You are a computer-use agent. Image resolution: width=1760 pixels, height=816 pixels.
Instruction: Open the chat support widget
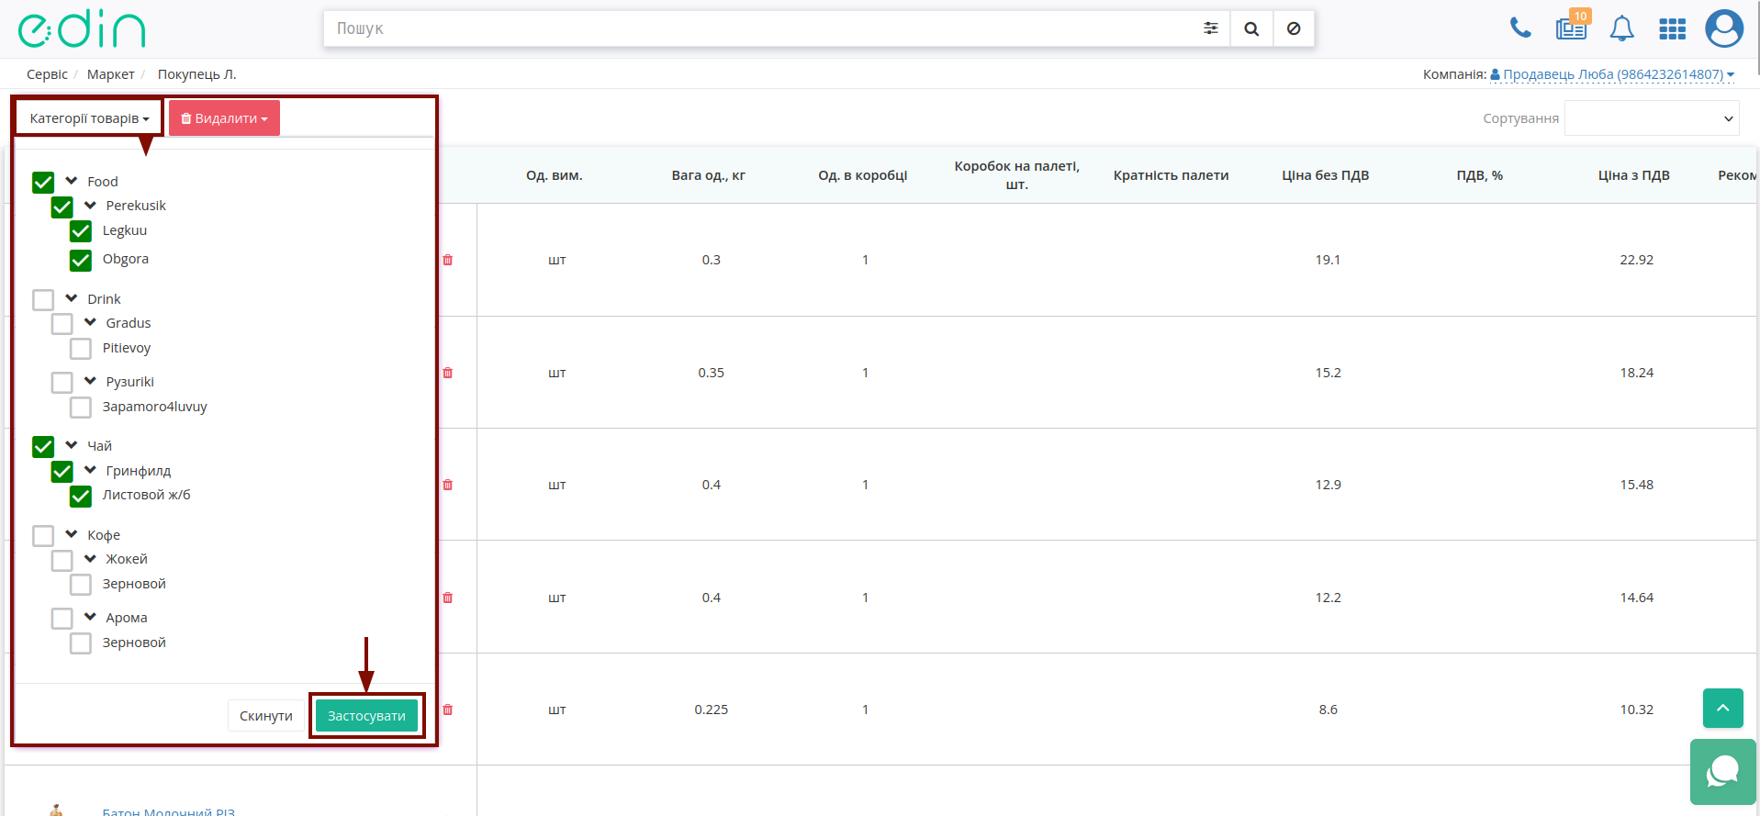coord(1722,772)
